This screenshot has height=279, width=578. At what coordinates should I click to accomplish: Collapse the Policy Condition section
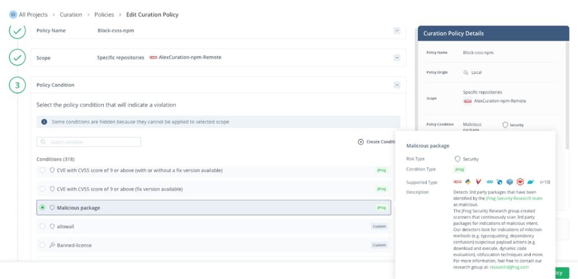coord(397,85)
